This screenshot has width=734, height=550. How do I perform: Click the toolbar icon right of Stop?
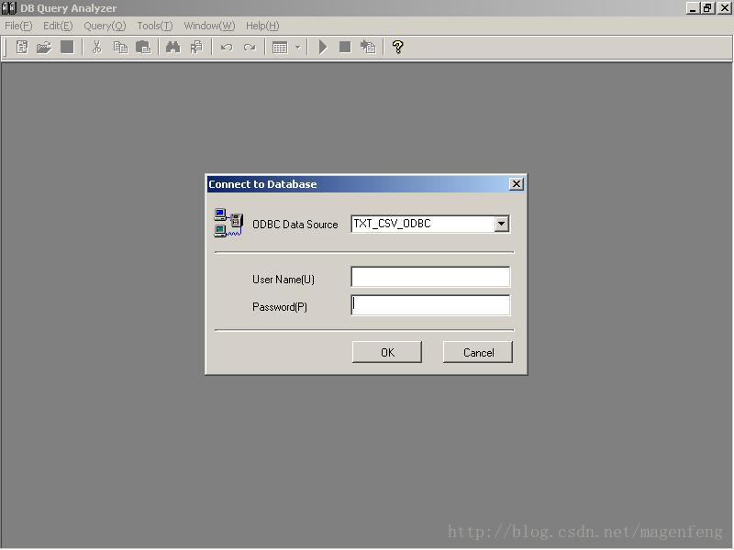pyautogui.click(x=368, y=48)
